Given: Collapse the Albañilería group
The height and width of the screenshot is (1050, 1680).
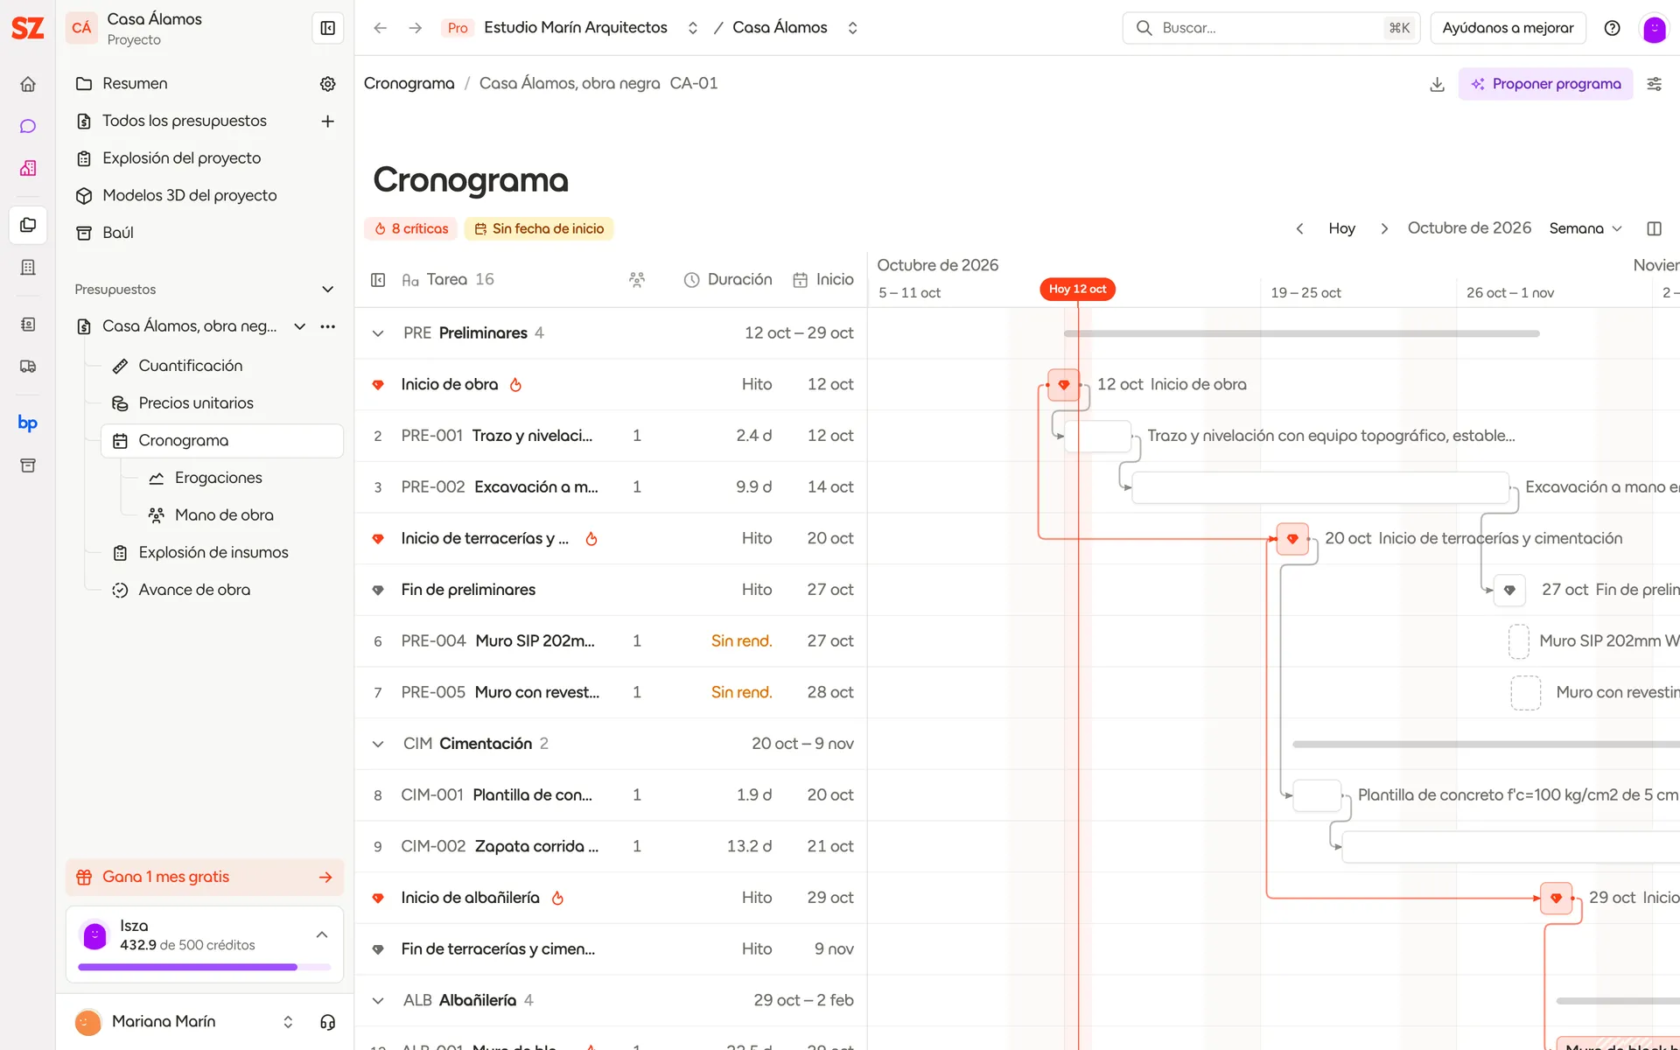Looking at the screenshot, I should (378, 1000).
